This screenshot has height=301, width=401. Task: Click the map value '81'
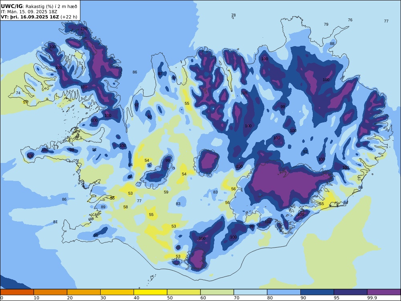(55, 222)
